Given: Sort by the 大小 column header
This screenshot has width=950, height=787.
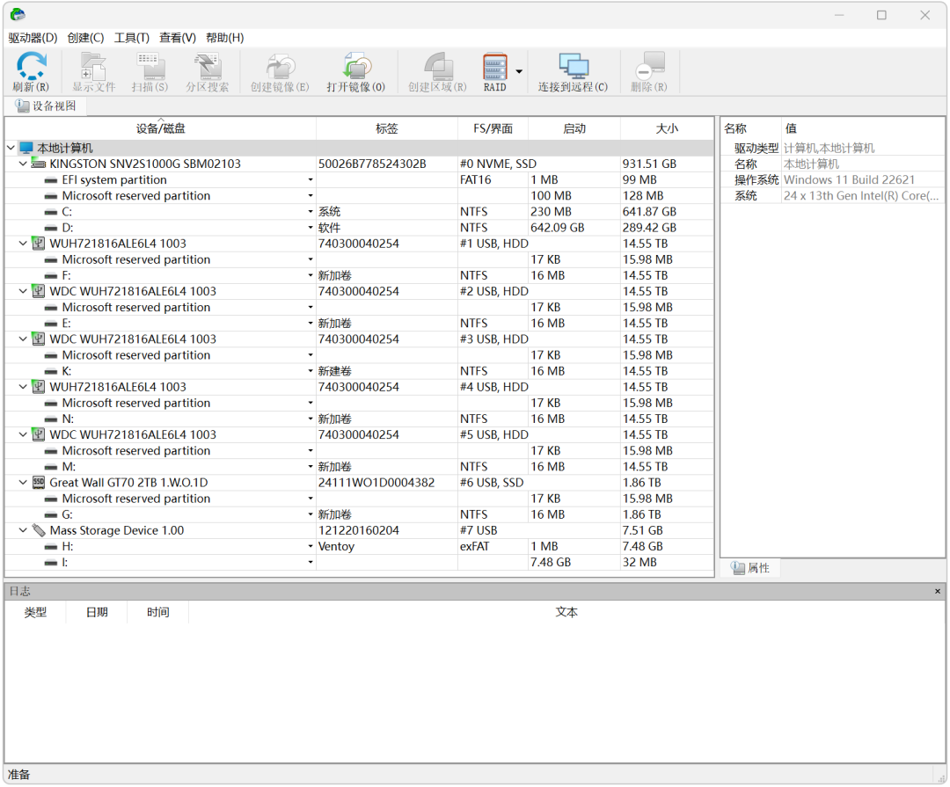Looking at the screenshot, I should pos(667,128).
